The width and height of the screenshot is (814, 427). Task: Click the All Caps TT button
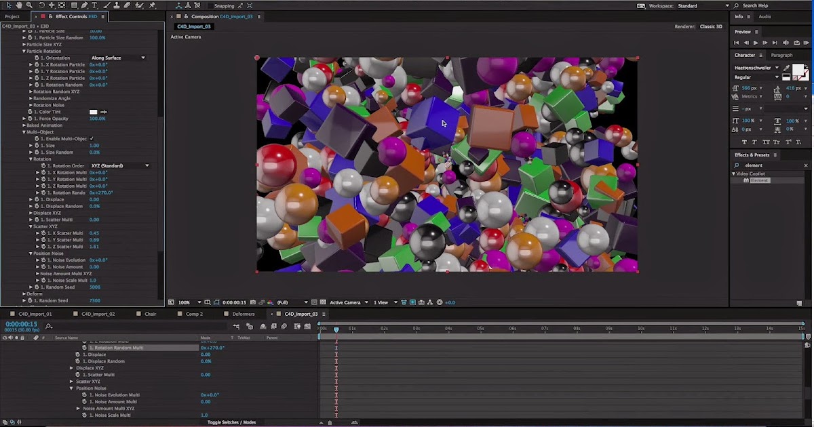tap(766, 142)
